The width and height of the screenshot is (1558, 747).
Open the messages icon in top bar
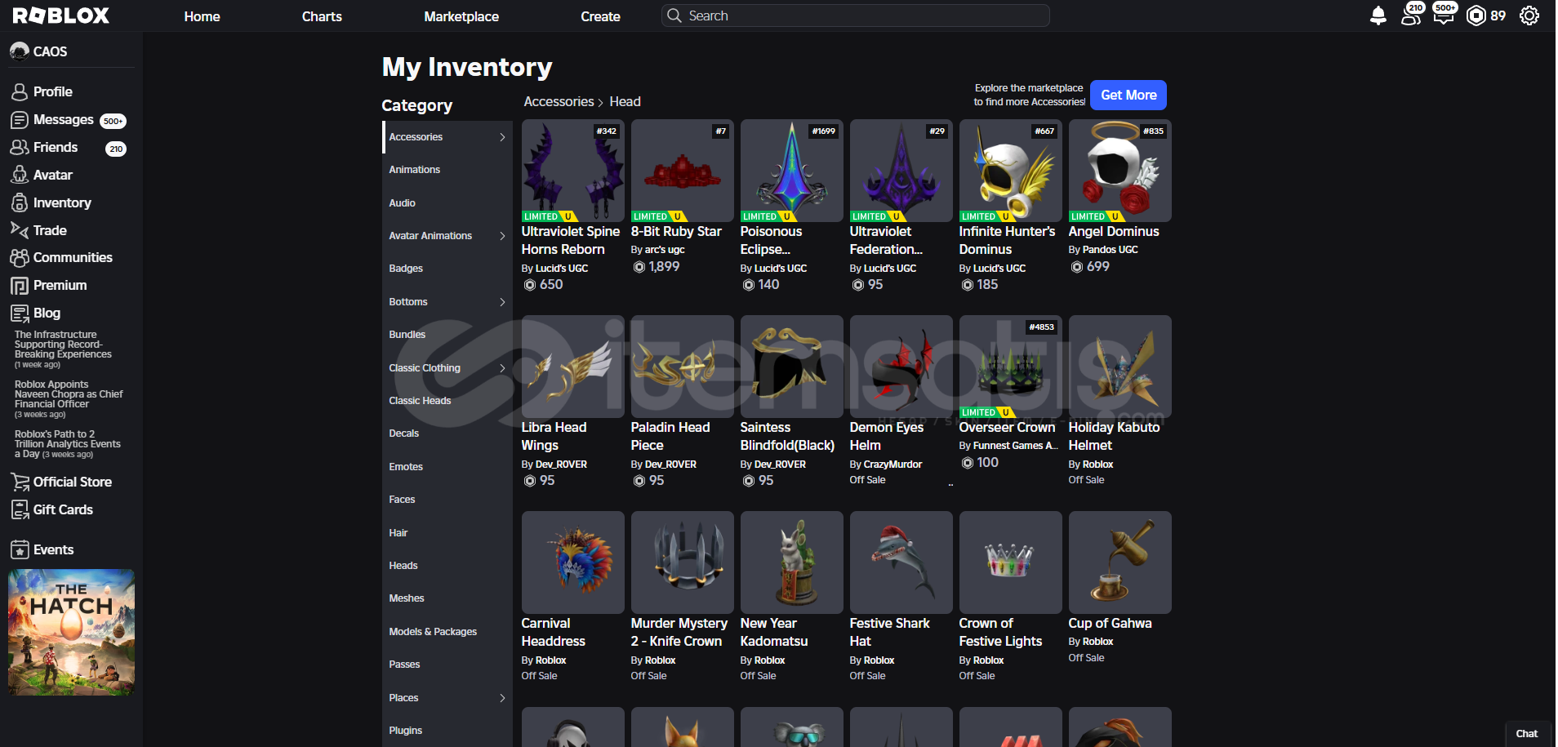tap(1444, 15)
